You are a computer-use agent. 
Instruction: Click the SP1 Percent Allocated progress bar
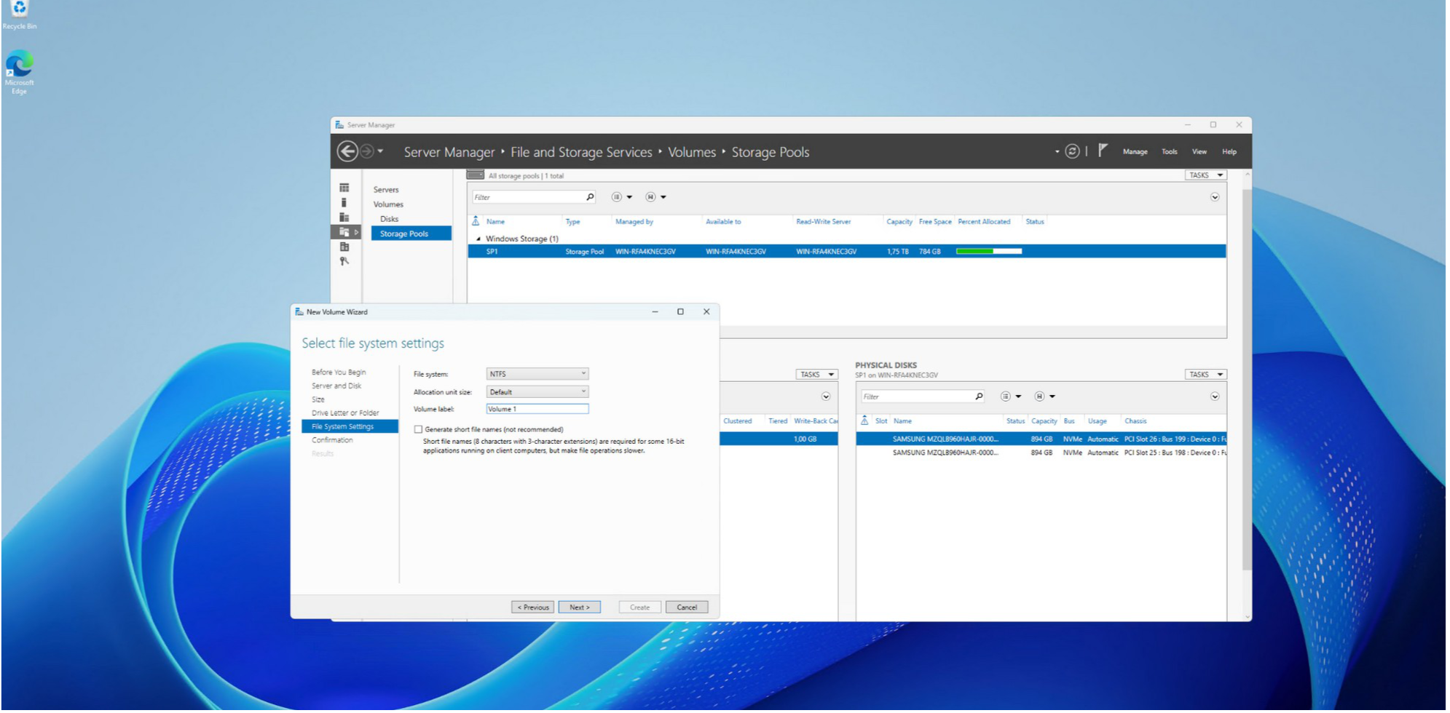tap(988, 252)
